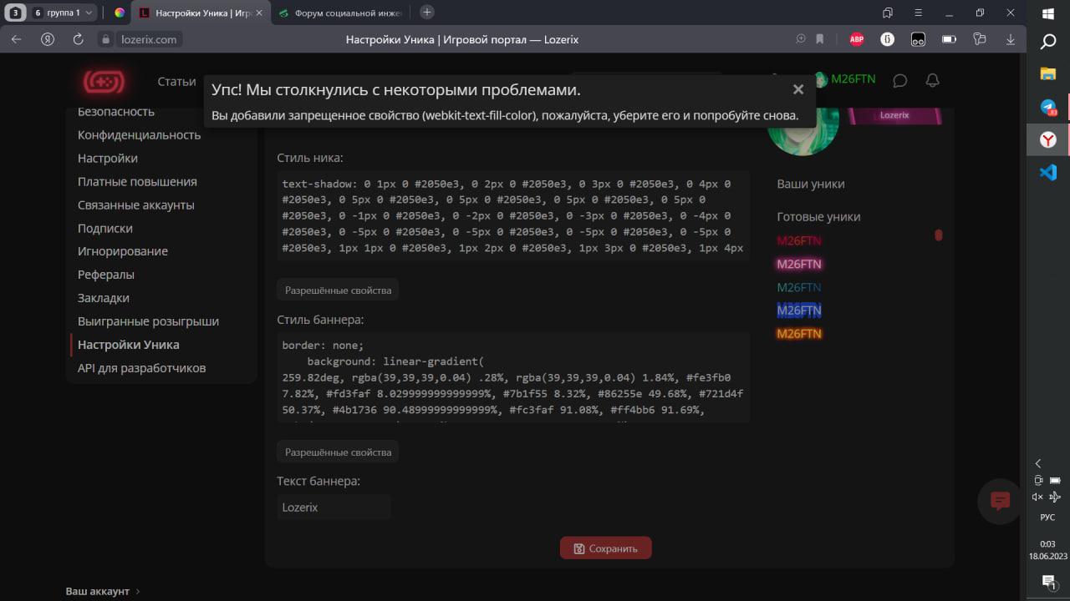Viewport: 1070px width, 601px height.
Task: Open the ABP ad blocker extension
Action: click(857, 39)
